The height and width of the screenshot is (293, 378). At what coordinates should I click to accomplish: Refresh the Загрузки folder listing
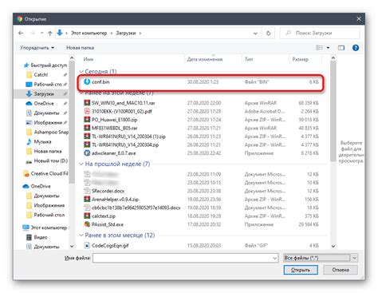coord(269,34)
